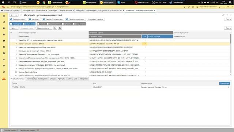Image resolution: width=234 pixels, height=132 pixels.
Task: Click the back navigation arrow button
Action: 12,15
